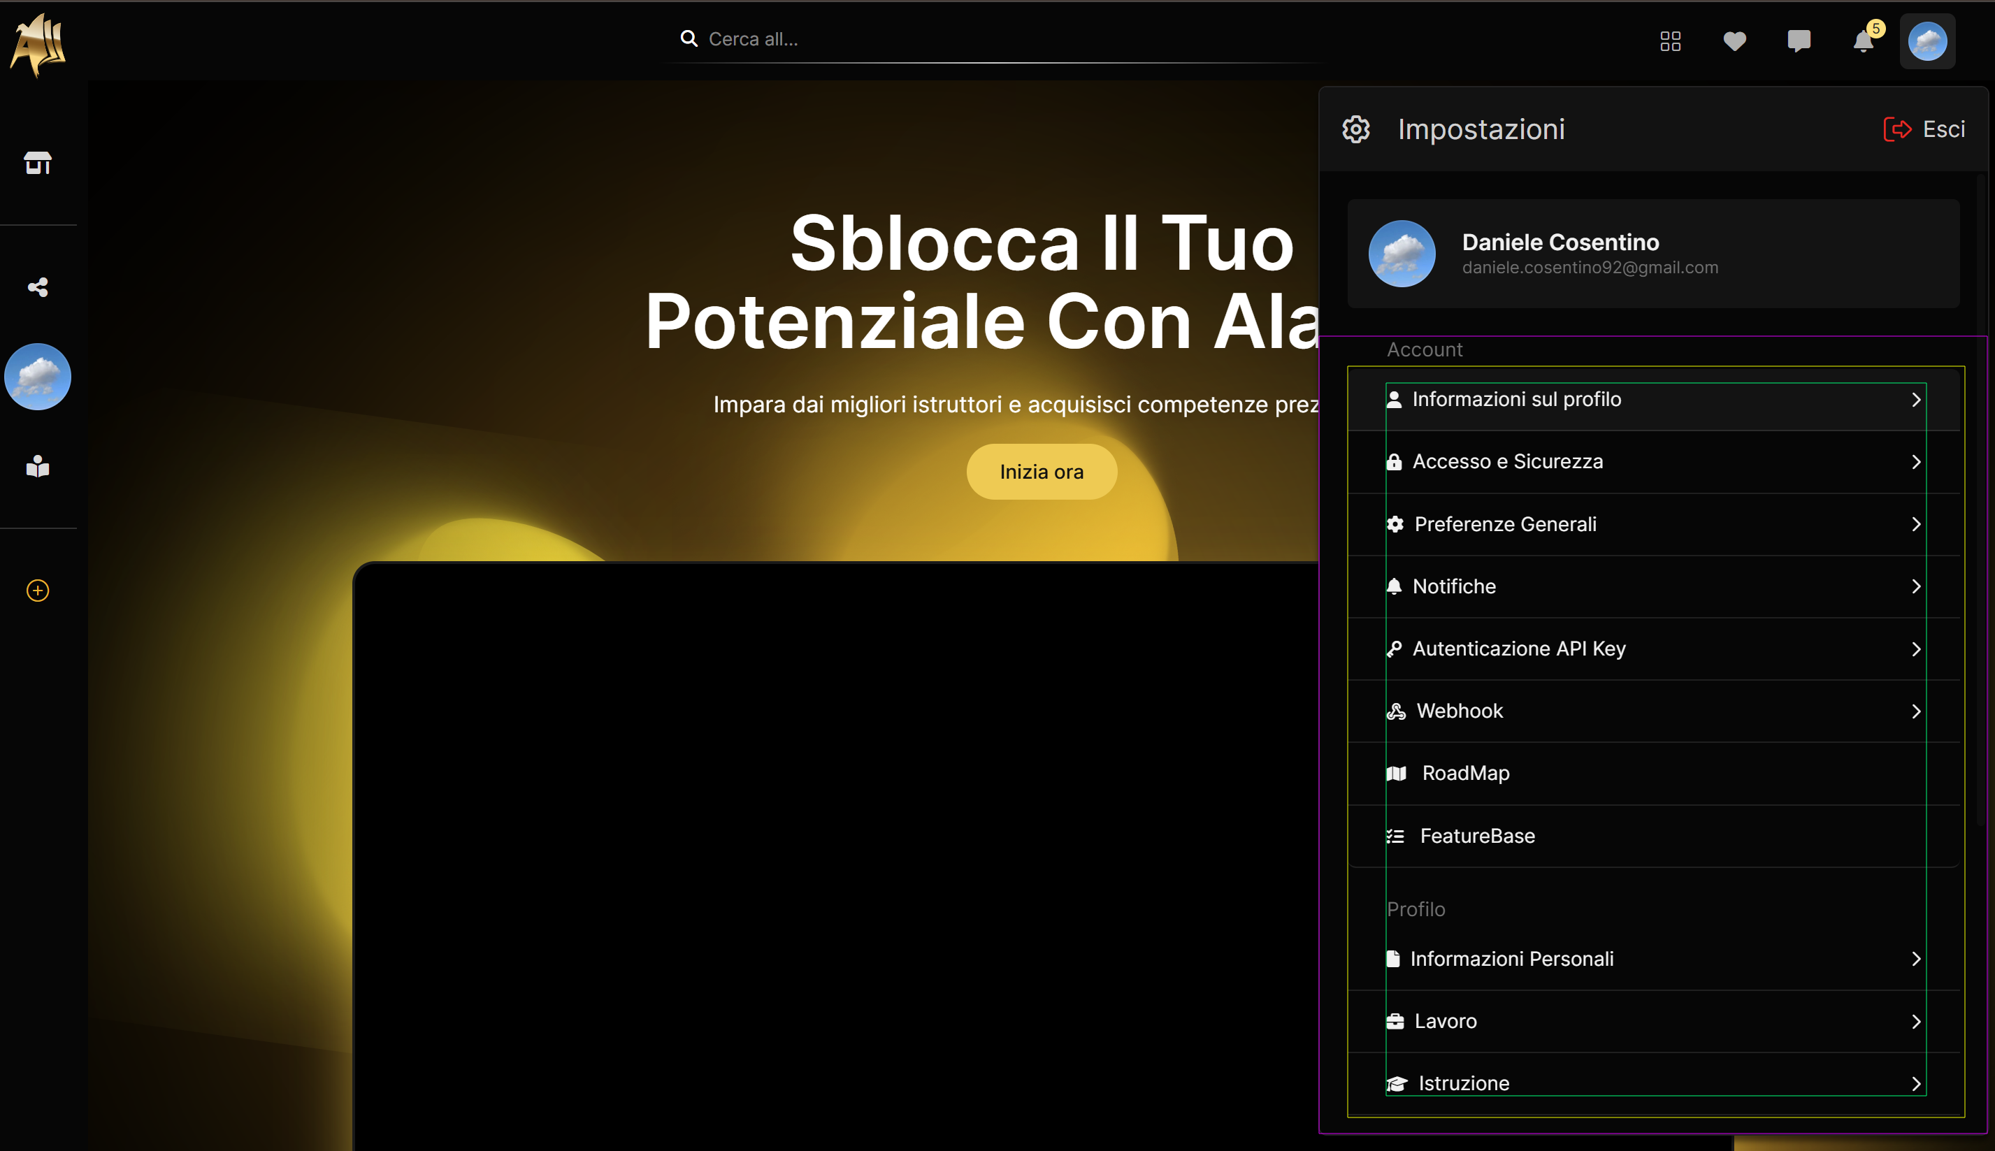Open notifications bell with badge 5
The image size is (1995, 1151).
(x=1865, y=40)
